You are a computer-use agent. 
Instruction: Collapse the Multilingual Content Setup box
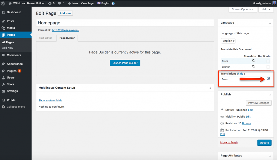[210, 88]
